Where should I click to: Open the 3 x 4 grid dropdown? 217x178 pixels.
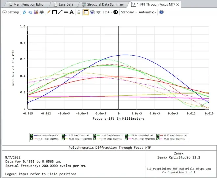107,12
